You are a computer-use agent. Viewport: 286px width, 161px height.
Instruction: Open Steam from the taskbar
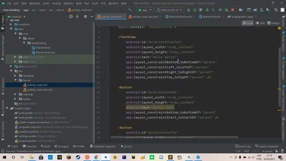click(78, 157)
